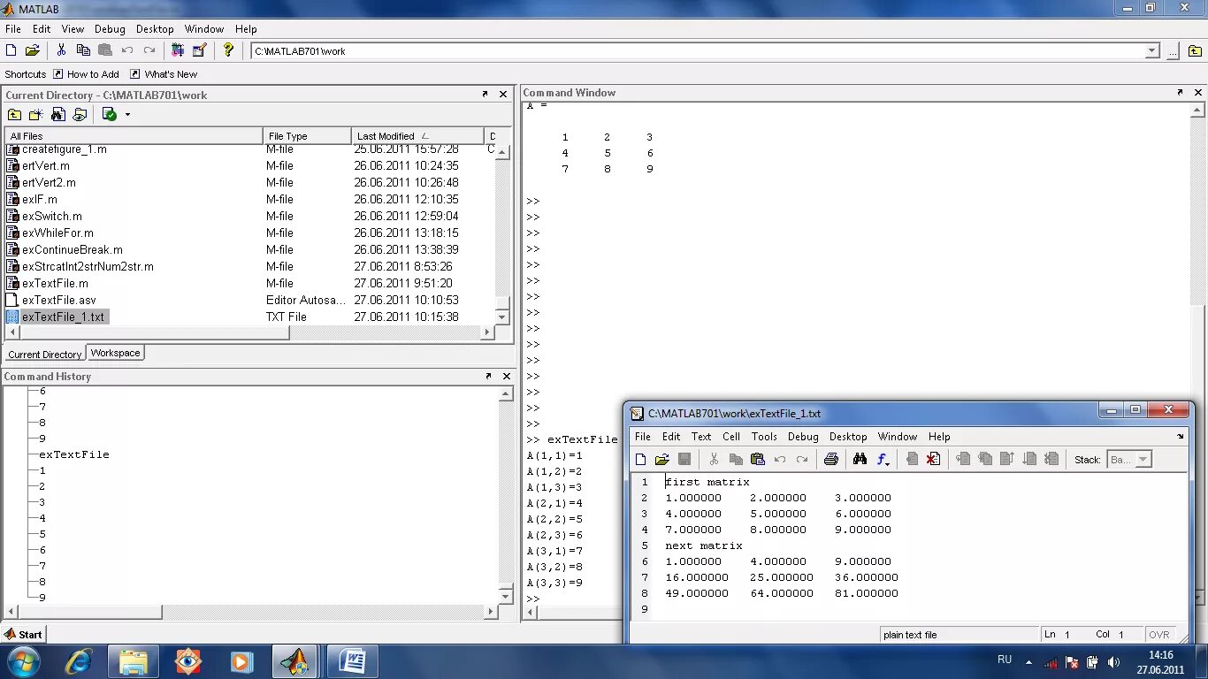The height and width of the screenshot is (679, 1208).
Task: Click Find binoculars icon in editor toolbar
Action: 860,459
